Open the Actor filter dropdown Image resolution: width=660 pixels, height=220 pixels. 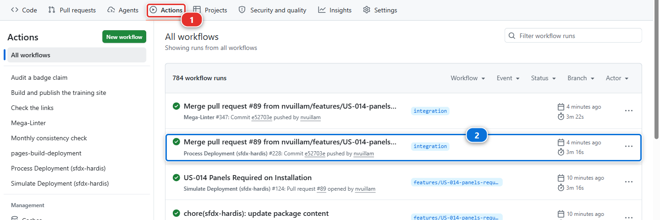[617, 78]
